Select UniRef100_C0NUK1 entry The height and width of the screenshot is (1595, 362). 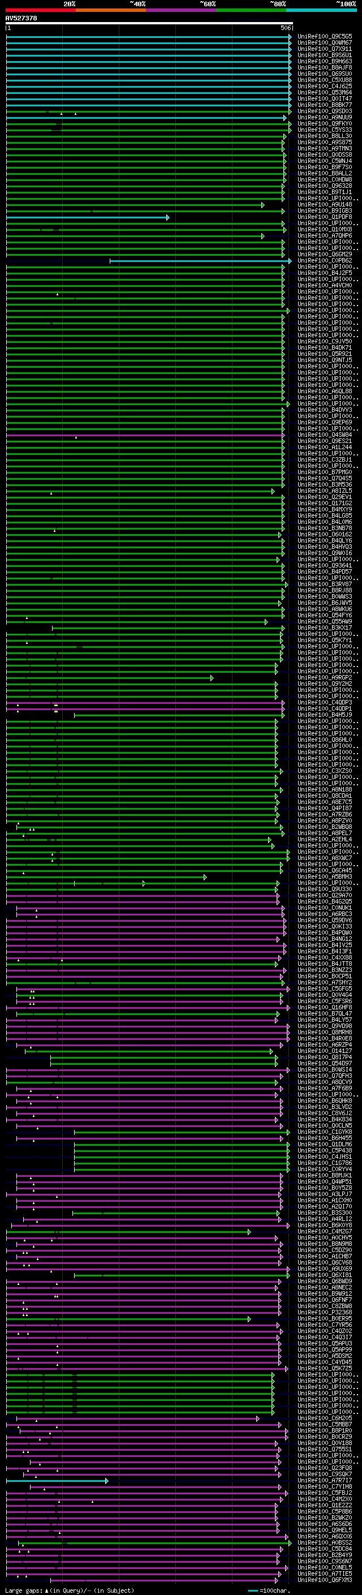click(x=324, y=908)
